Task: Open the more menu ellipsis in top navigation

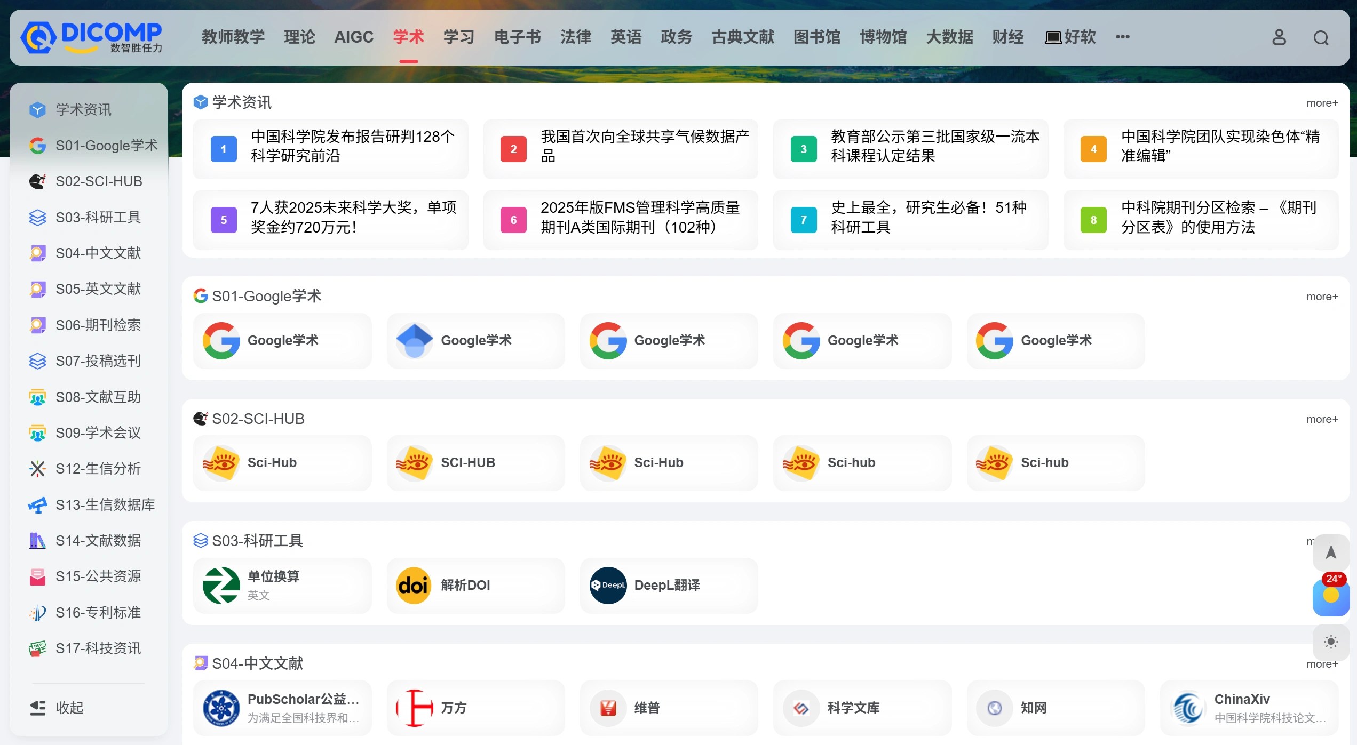Action: coord(1122,37)
